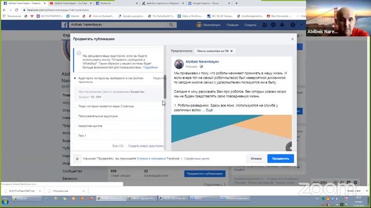The height and width of the screenshot is (208, 371).
Task: Open the settings gear in dialog footer
Action: pos(77,159)
